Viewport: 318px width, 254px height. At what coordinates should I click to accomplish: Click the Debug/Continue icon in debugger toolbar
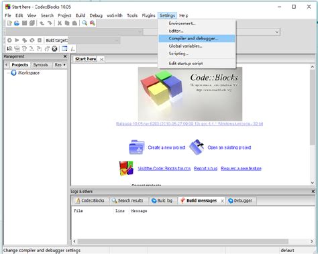(9, 48)
